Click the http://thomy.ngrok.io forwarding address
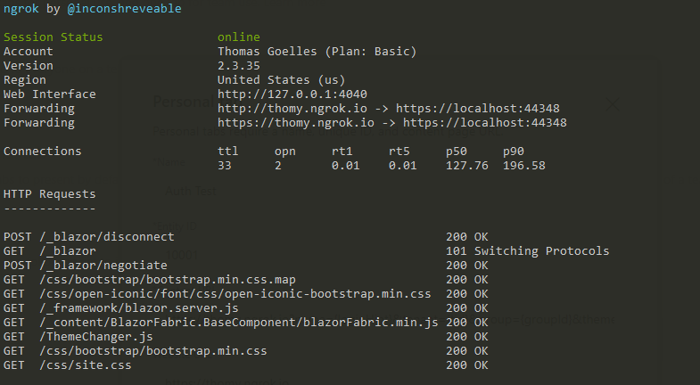The image size is (700, 385). click(x=292, y=109)
